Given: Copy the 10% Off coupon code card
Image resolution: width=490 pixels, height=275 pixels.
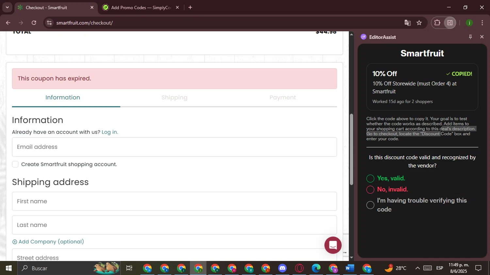Looking at the screenshot, I should [x=422, y=87].
